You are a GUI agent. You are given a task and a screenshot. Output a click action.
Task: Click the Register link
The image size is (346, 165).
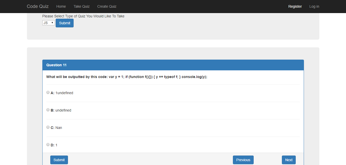(295, 6)
